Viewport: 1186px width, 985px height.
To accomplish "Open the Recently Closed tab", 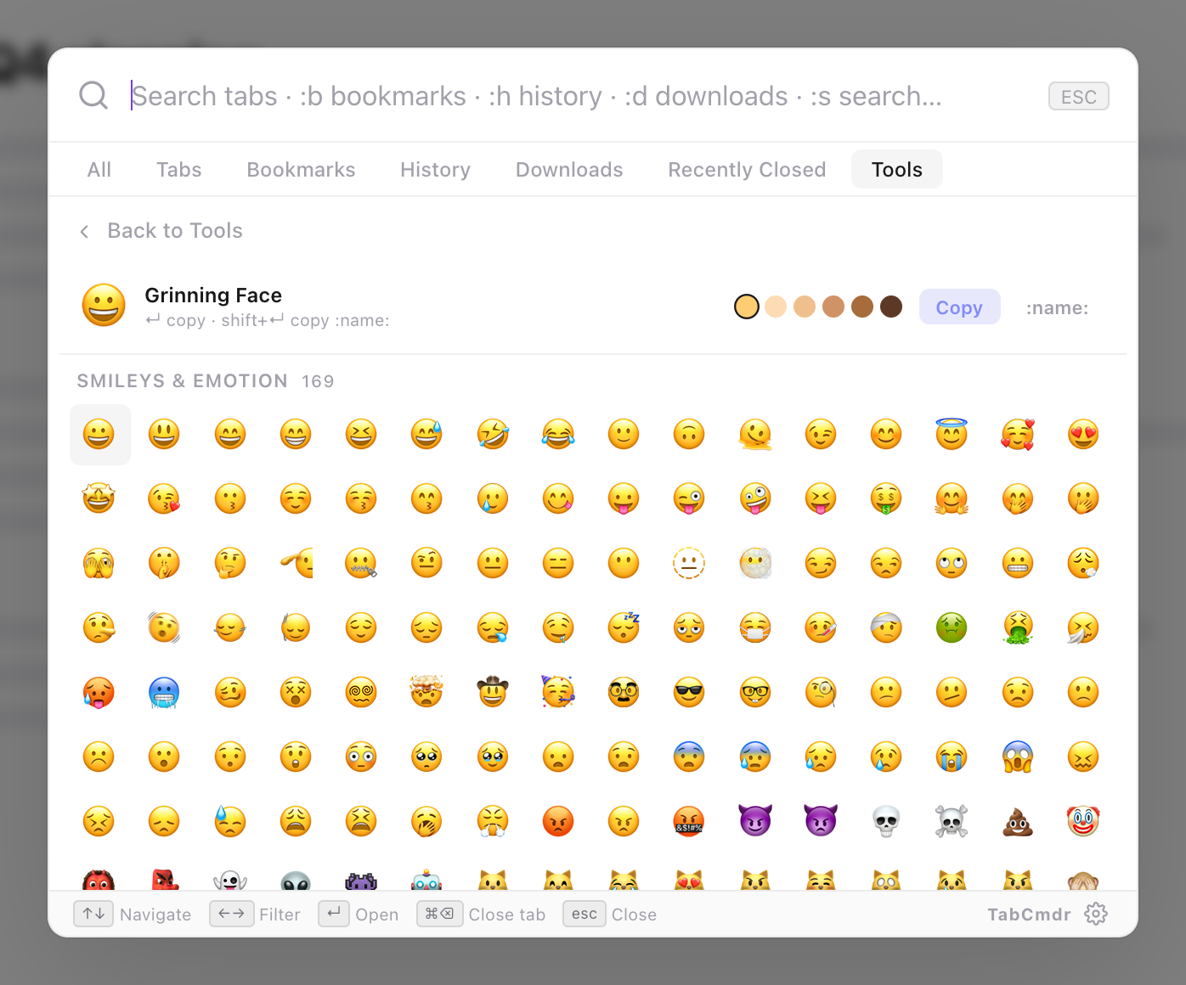I will (747, 170).
